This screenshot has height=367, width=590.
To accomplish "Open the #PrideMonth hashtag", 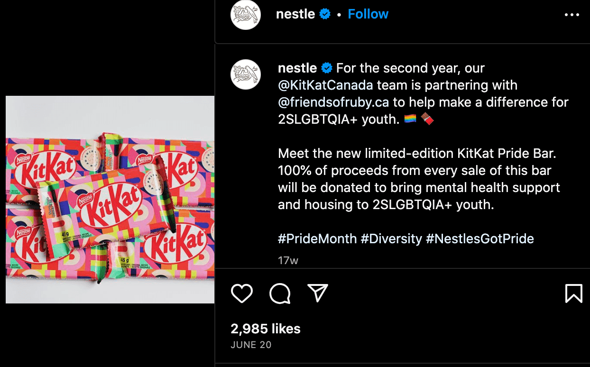I will [317, 239].
